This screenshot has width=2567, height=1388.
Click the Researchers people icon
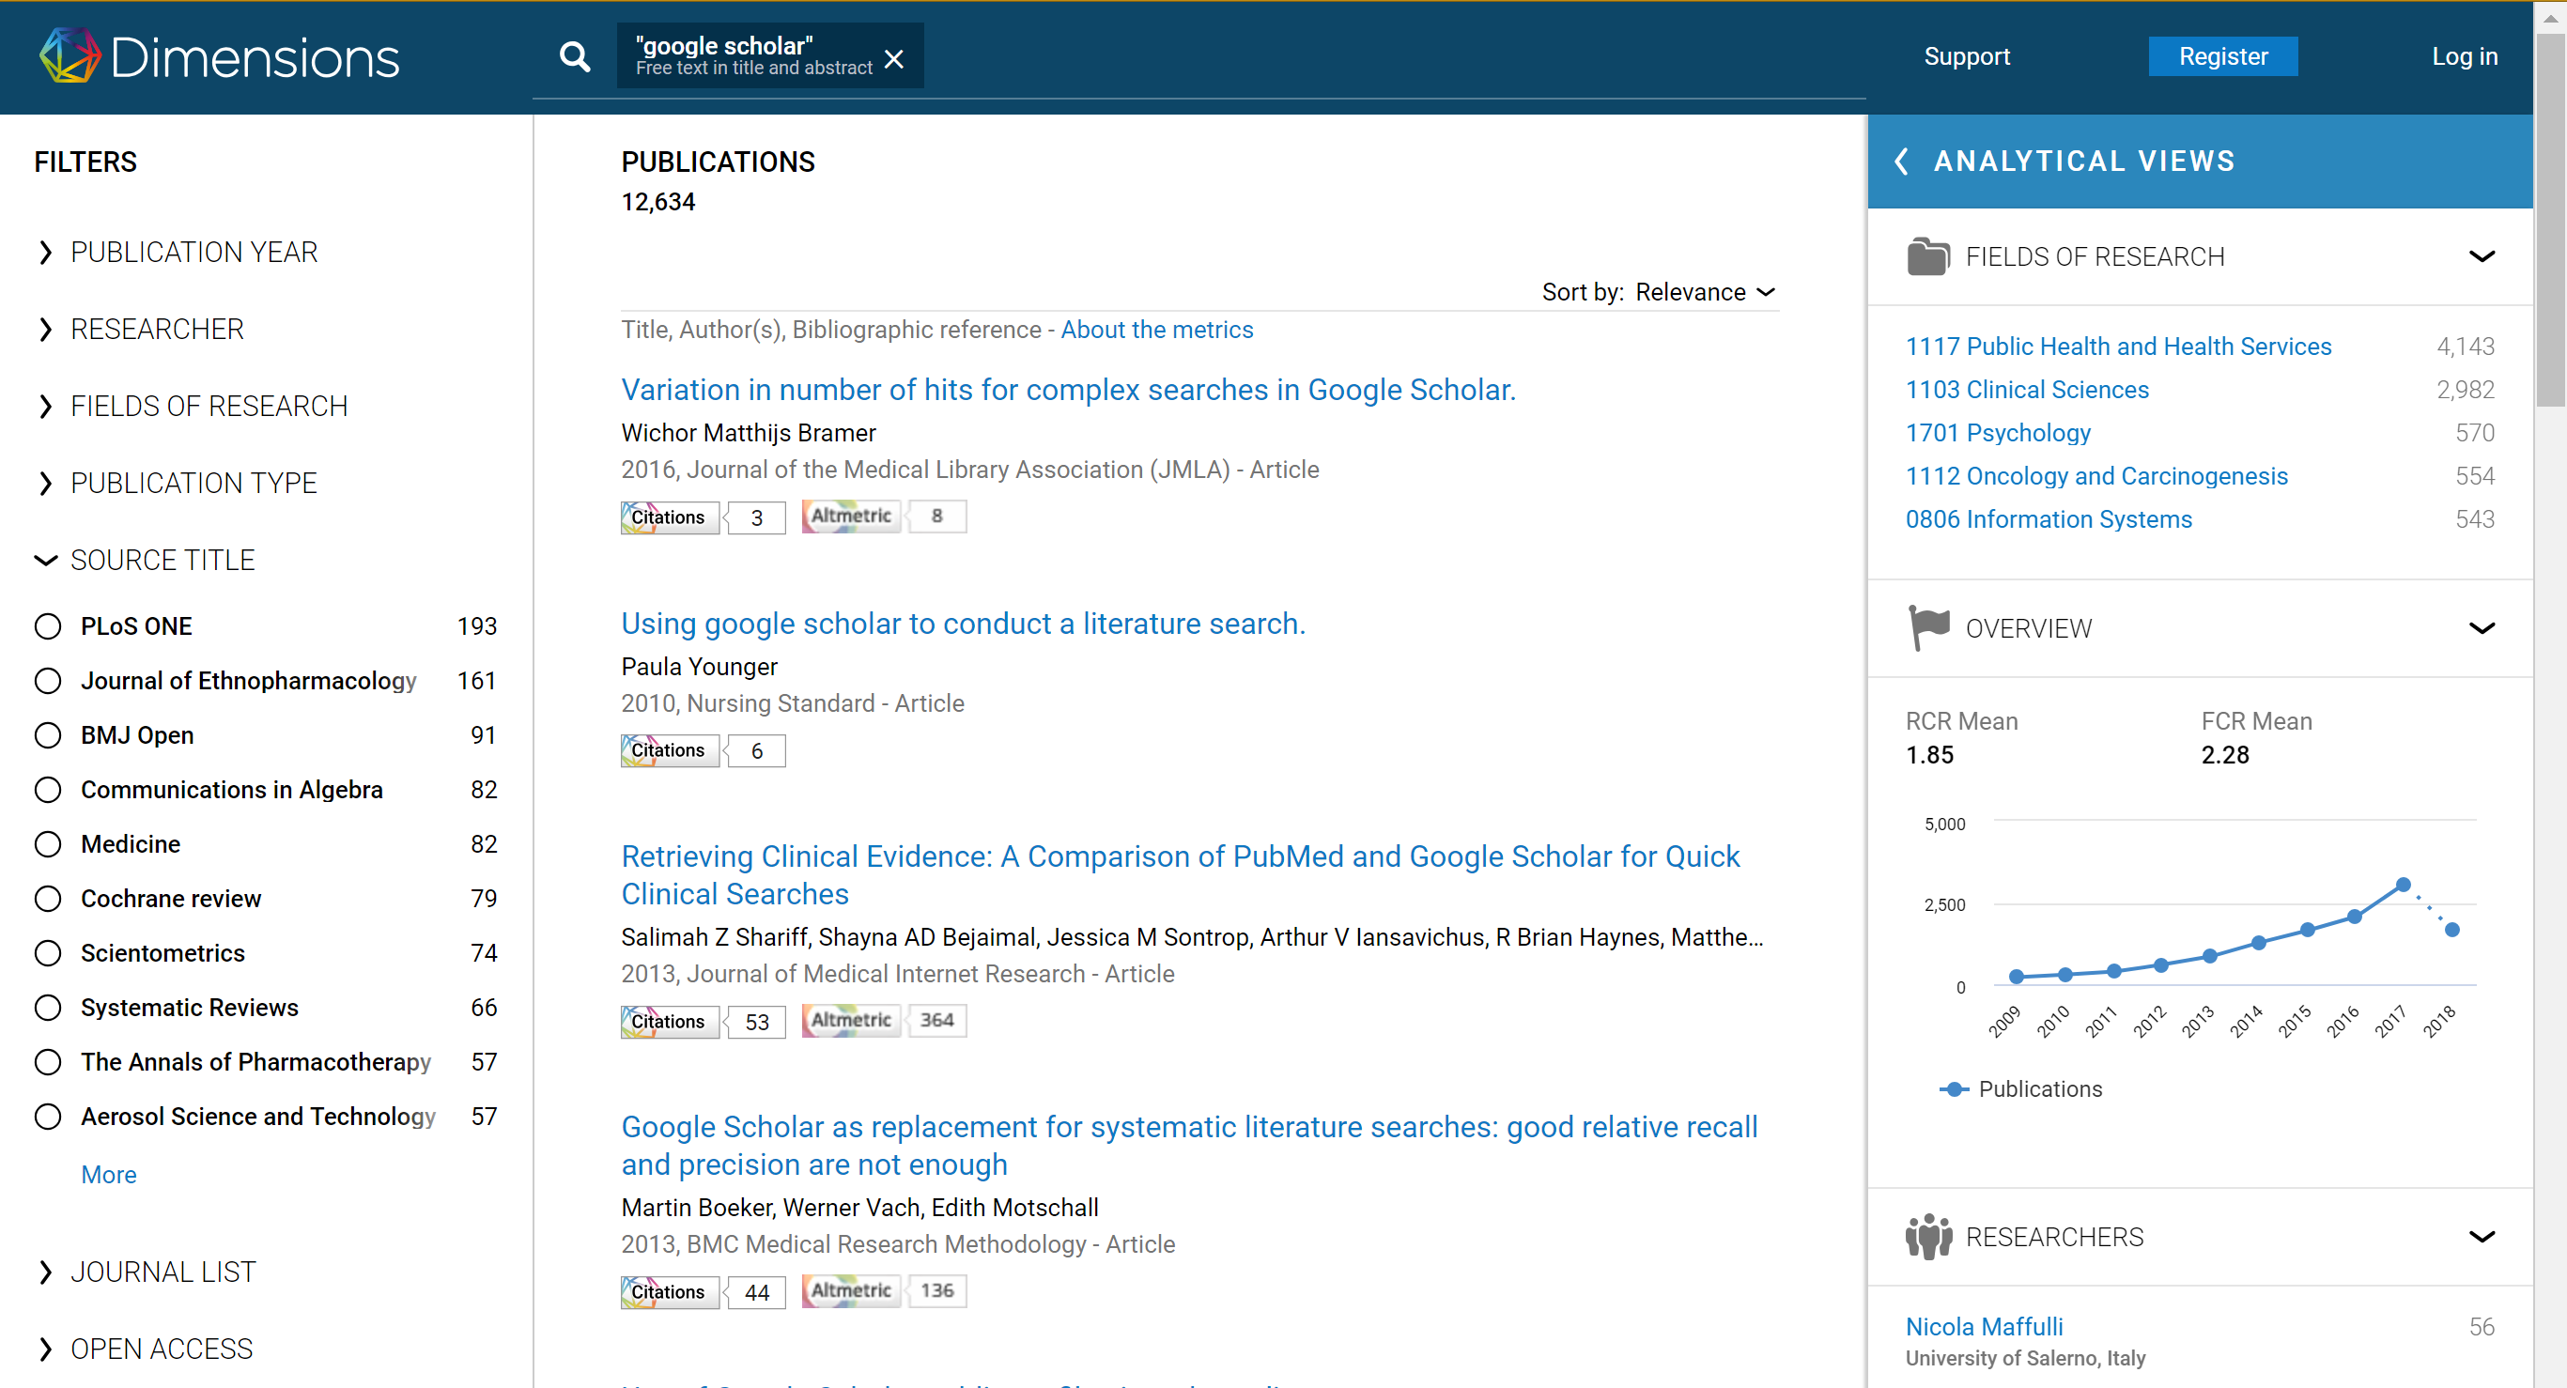point(1928,1237)
